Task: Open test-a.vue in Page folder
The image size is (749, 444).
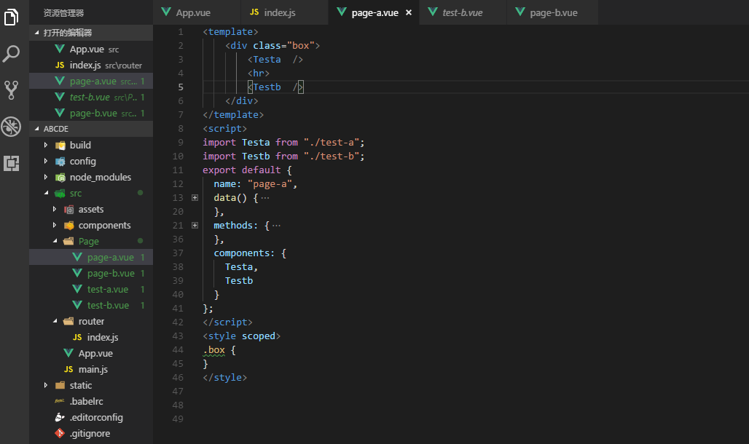Action: pyautogui.click(x=91, y=289)
